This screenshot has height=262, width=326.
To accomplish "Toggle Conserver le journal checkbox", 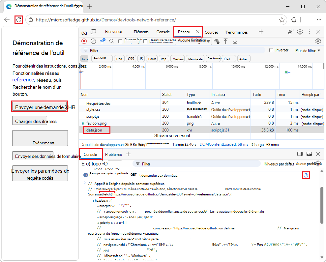I will pos(120,41).
